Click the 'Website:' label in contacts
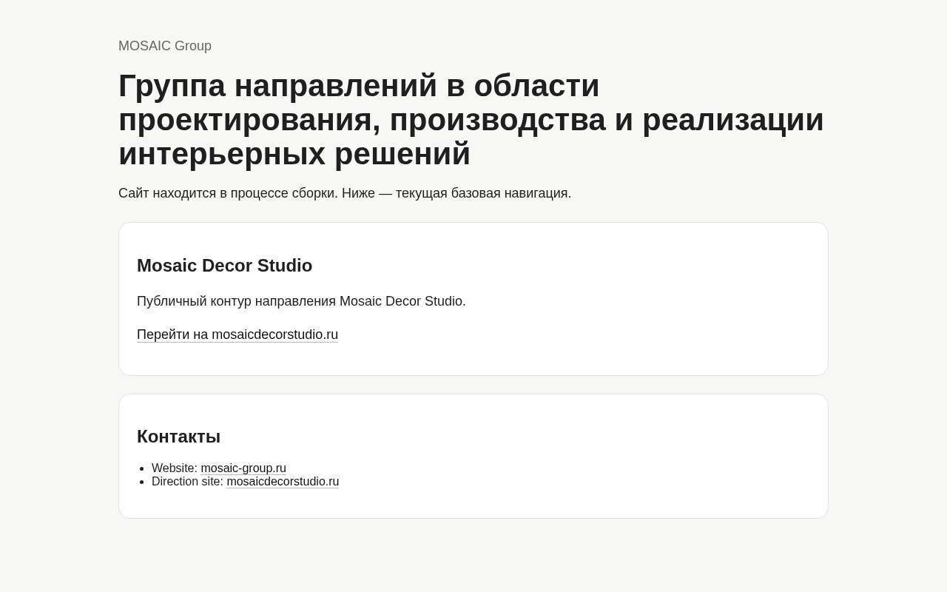The image size is (947, 592). tap(175, 468)
